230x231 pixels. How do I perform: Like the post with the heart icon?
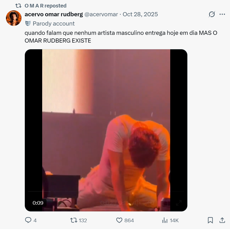click(x=119, y=220)
